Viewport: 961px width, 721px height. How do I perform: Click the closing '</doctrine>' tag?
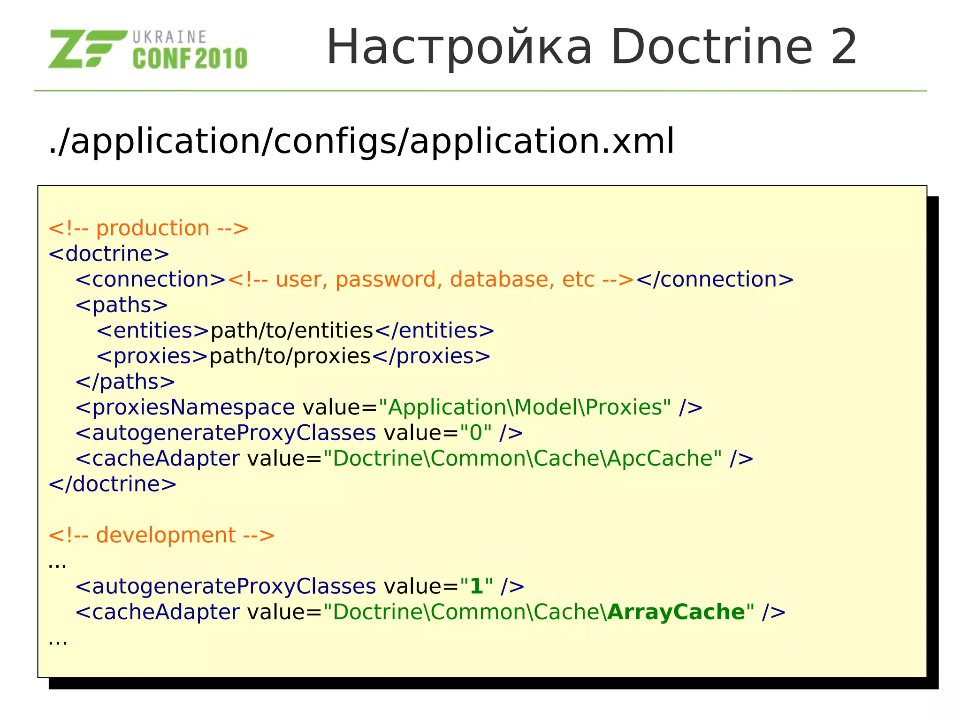pyautogui.click(x=113, y=484)
